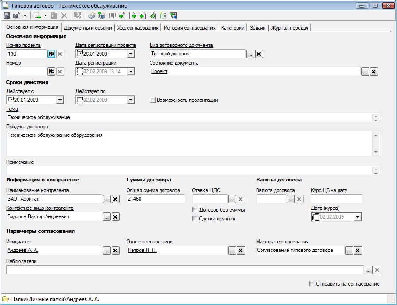Image resolution: width=397 pixels, height=305 pixels.
Task: Click the hierarchy tree icon in the toolbar
Action: click(x=163, y=15)
